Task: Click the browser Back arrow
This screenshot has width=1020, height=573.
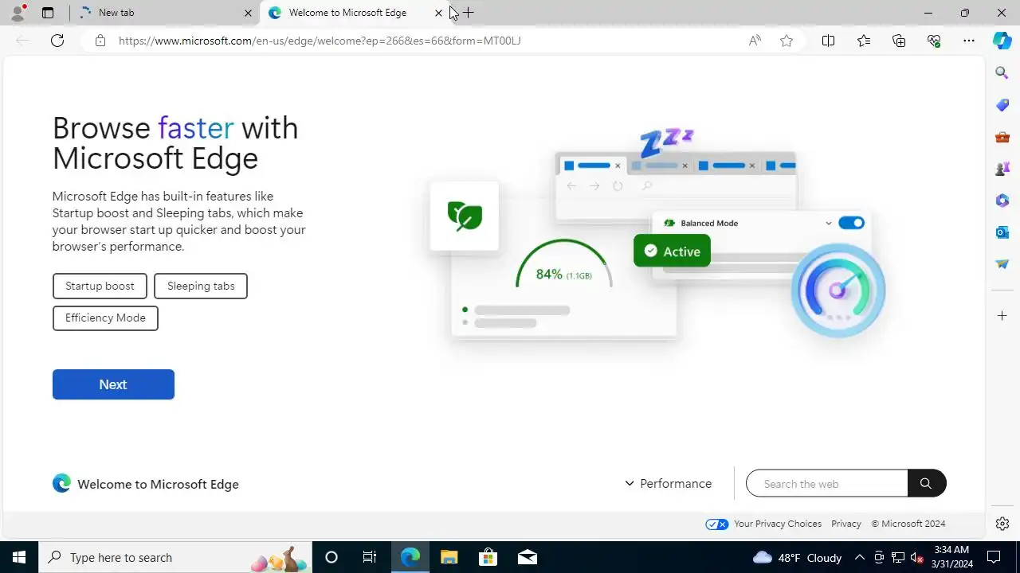Action: [22, 41]
